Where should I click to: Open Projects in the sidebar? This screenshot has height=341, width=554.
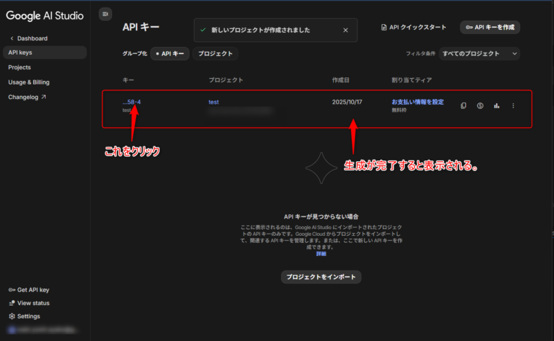tap(19, 67)
